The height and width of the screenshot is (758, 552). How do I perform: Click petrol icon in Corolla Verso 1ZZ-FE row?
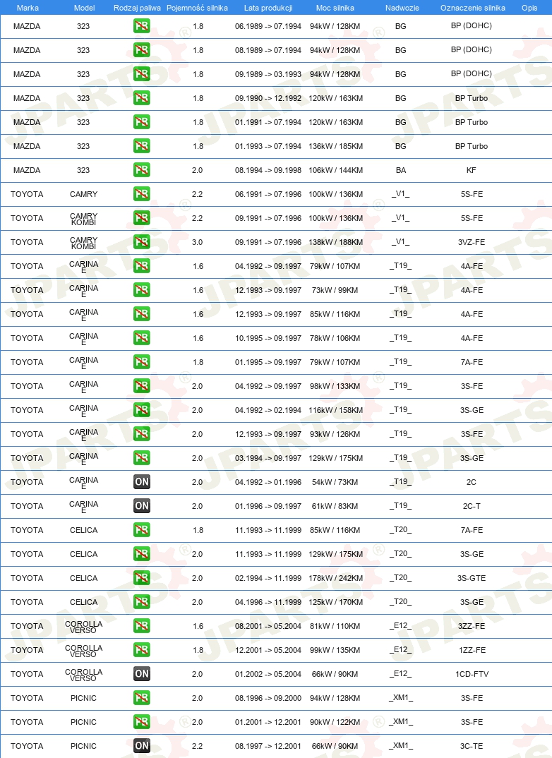point(142,650)
